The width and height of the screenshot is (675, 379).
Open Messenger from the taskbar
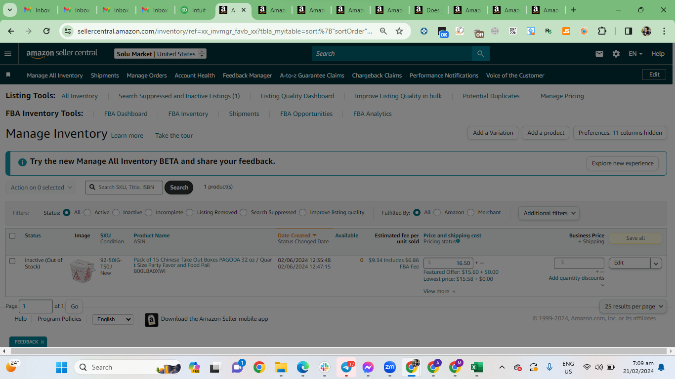(x=368, y=367)
